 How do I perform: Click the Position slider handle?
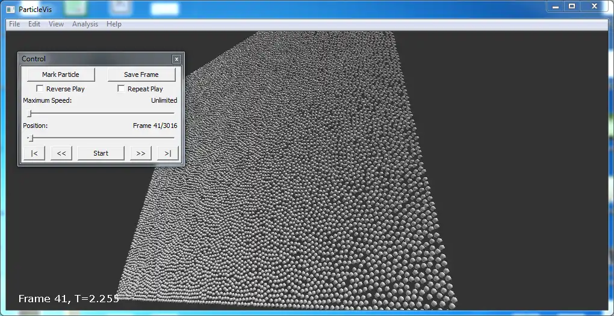tap(31, 138)
